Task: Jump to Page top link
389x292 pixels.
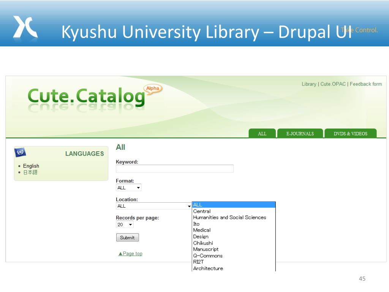Action: [130, 254]
